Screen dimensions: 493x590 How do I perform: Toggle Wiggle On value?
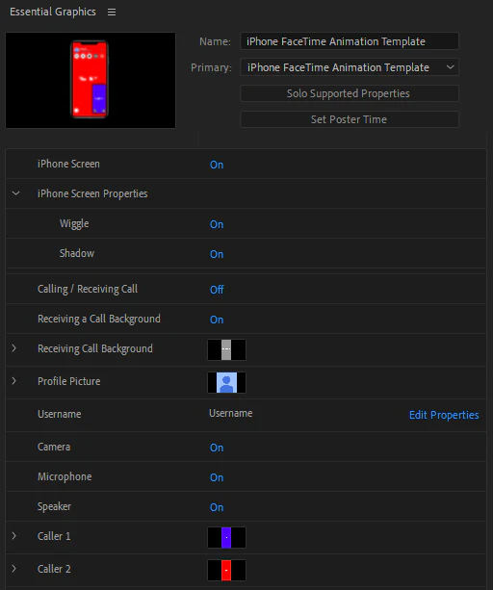pyautogui.click(x=217, y=224)
